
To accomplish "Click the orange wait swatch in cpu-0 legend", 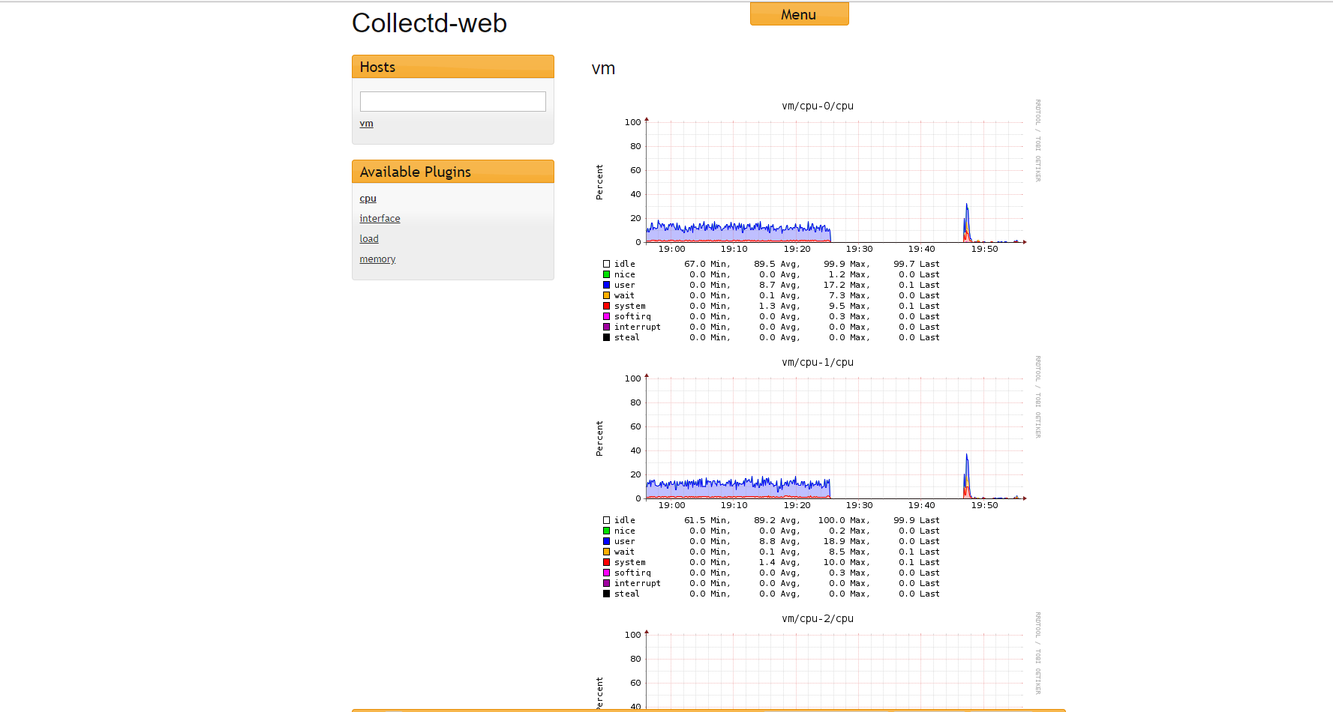I will (x=606, y=295).
